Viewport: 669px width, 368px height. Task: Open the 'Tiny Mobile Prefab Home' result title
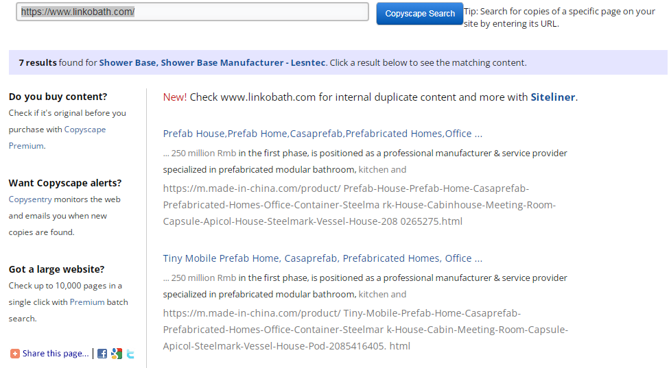pyautogui.click(x=322, y=258)
